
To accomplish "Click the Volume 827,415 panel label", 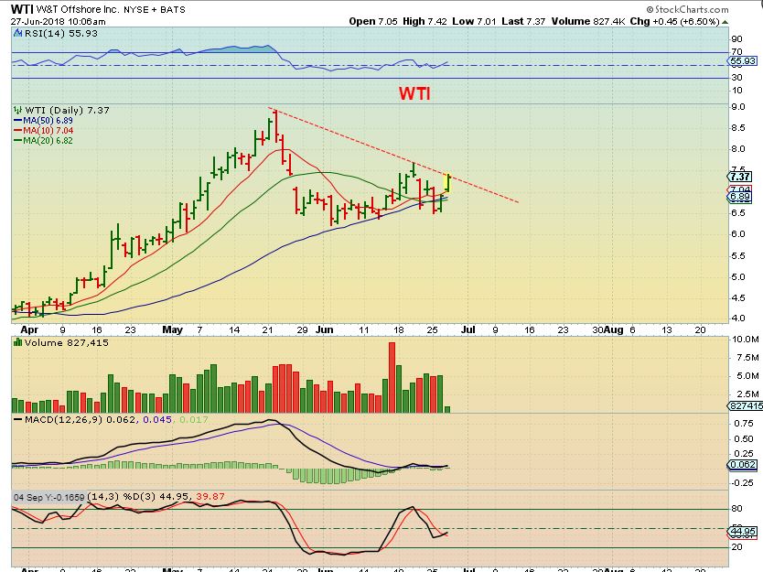I will point(67,342).
